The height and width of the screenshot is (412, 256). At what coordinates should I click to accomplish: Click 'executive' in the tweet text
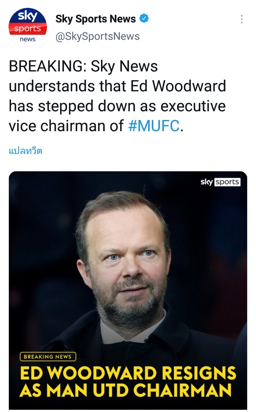(x=194, y=106)
